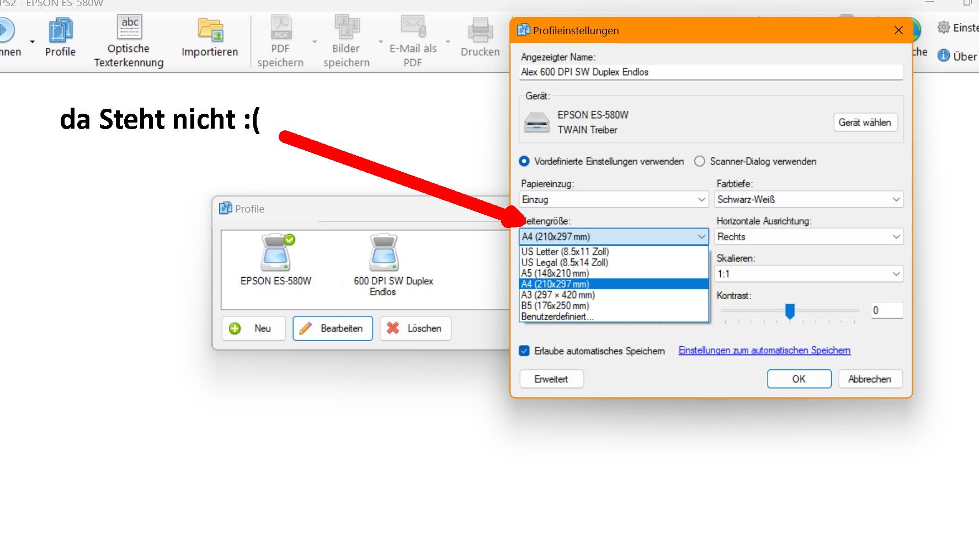Choose Benutzerdefiniert... page size option
The width and height of the screenshot is (979, 557).
pos(614,316)
